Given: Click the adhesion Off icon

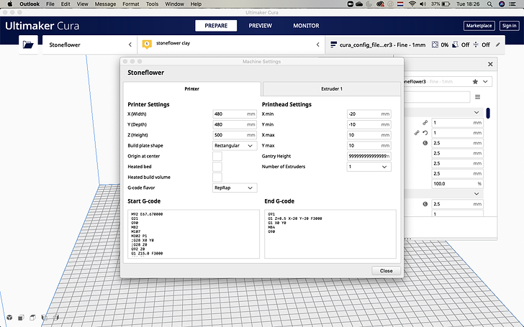Looking at the screenshot, I should pyautogui.click(x=476, y=45).
